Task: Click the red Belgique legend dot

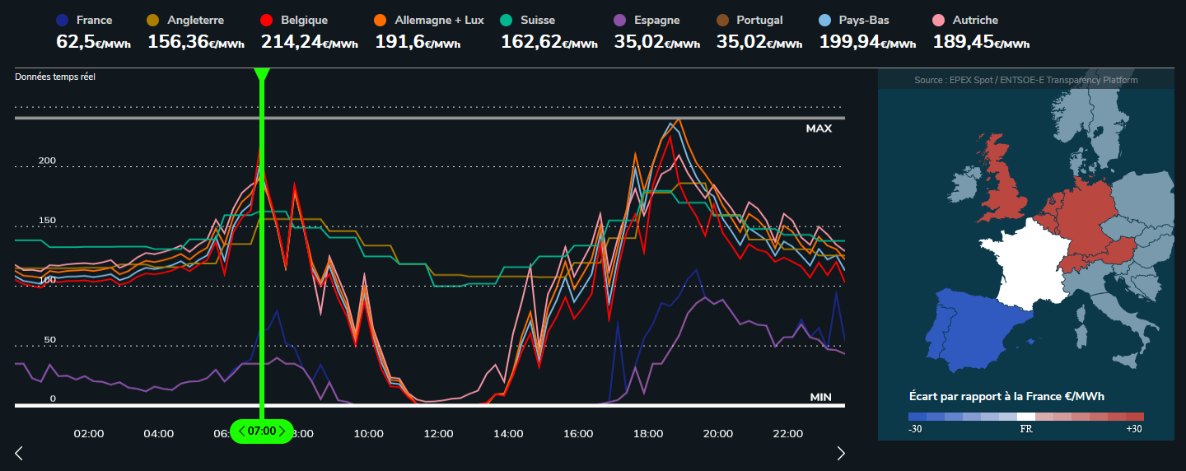Action: point(267,20)
